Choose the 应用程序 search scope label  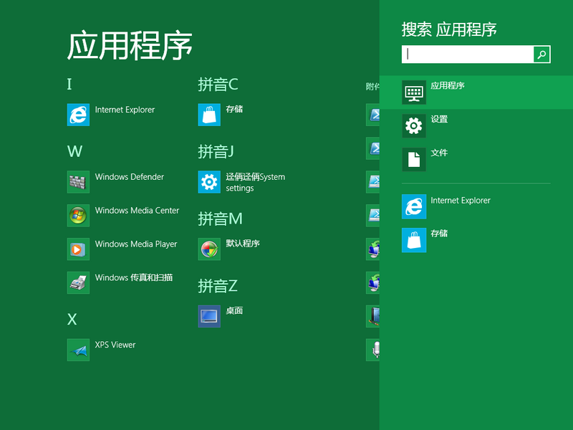[447, 85]
